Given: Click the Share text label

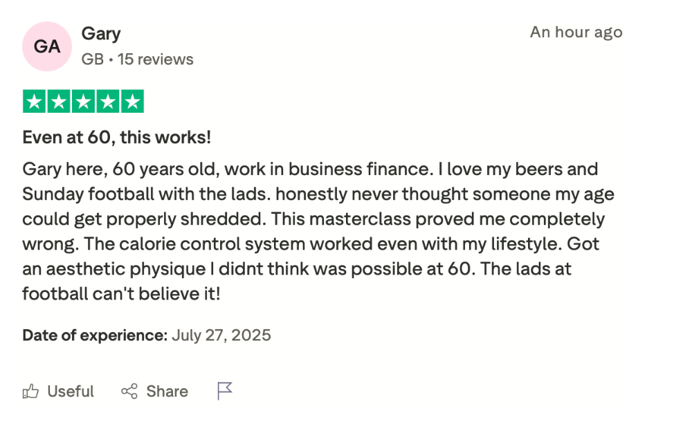Looking at the screenshot, I should pyautogui.click(x=167, y=391).
